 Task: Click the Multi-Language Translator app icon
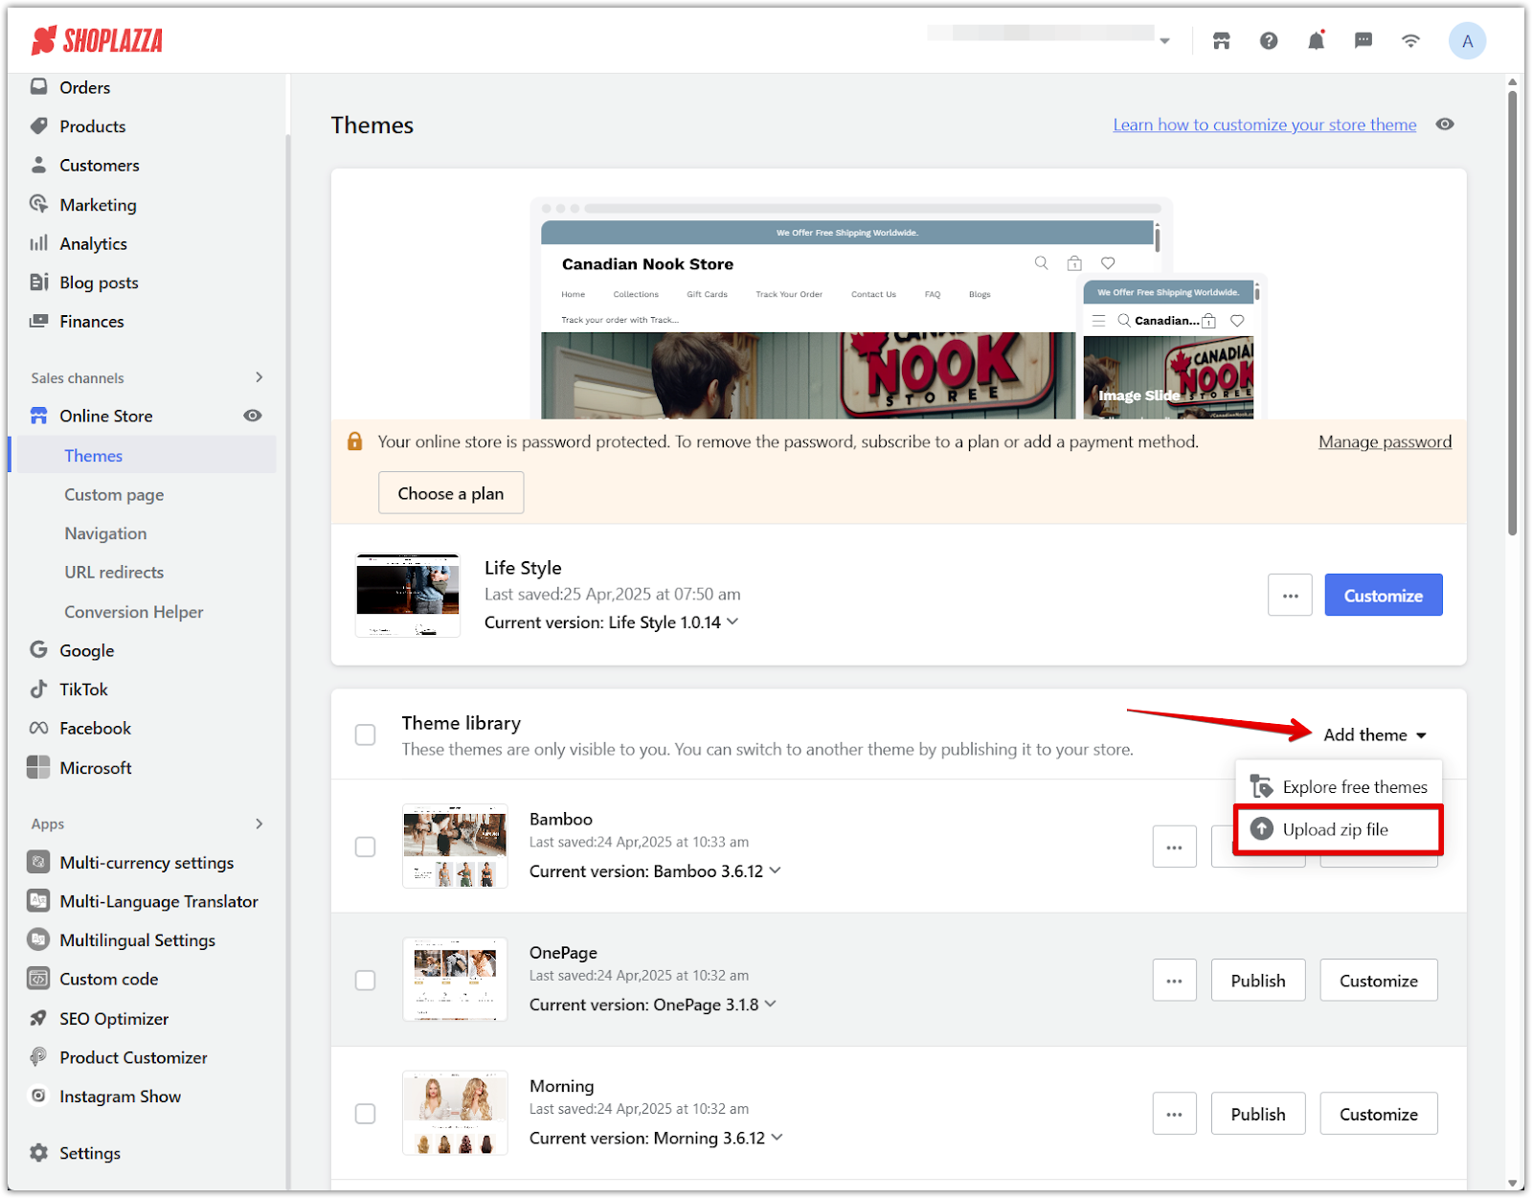tap(38, 901)
